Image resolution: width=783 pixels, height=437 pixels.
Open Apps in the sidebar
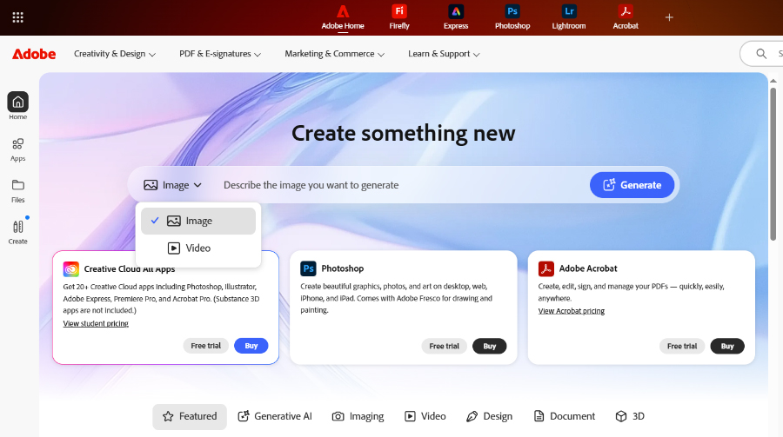coord(18,149)
